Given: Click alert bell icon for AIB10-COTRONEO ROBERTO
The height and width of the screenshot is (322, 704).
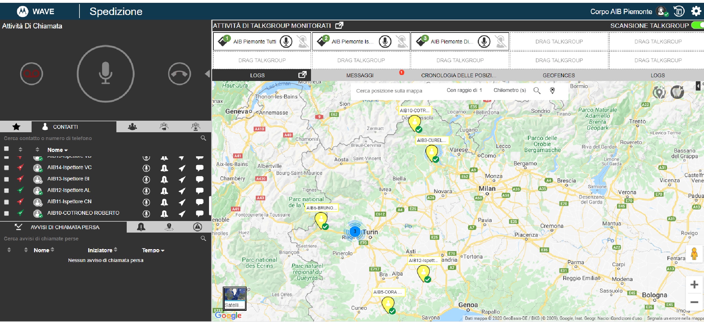Looking at the screenshot, I should pos(164,214).
